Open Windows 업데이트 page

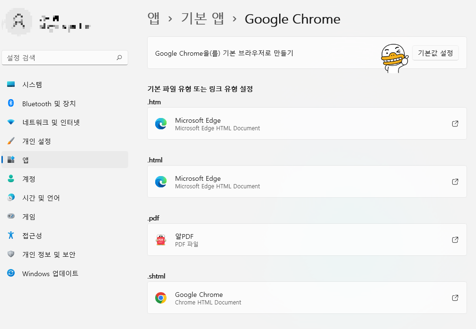coord(65,273)
